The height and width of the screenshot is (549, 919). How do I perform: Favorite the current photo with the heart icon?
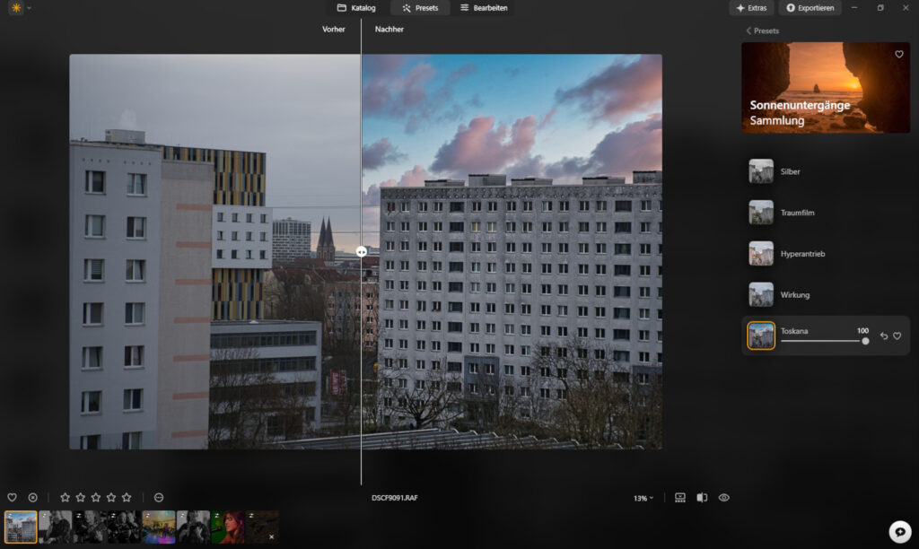[x=12, y=497]
